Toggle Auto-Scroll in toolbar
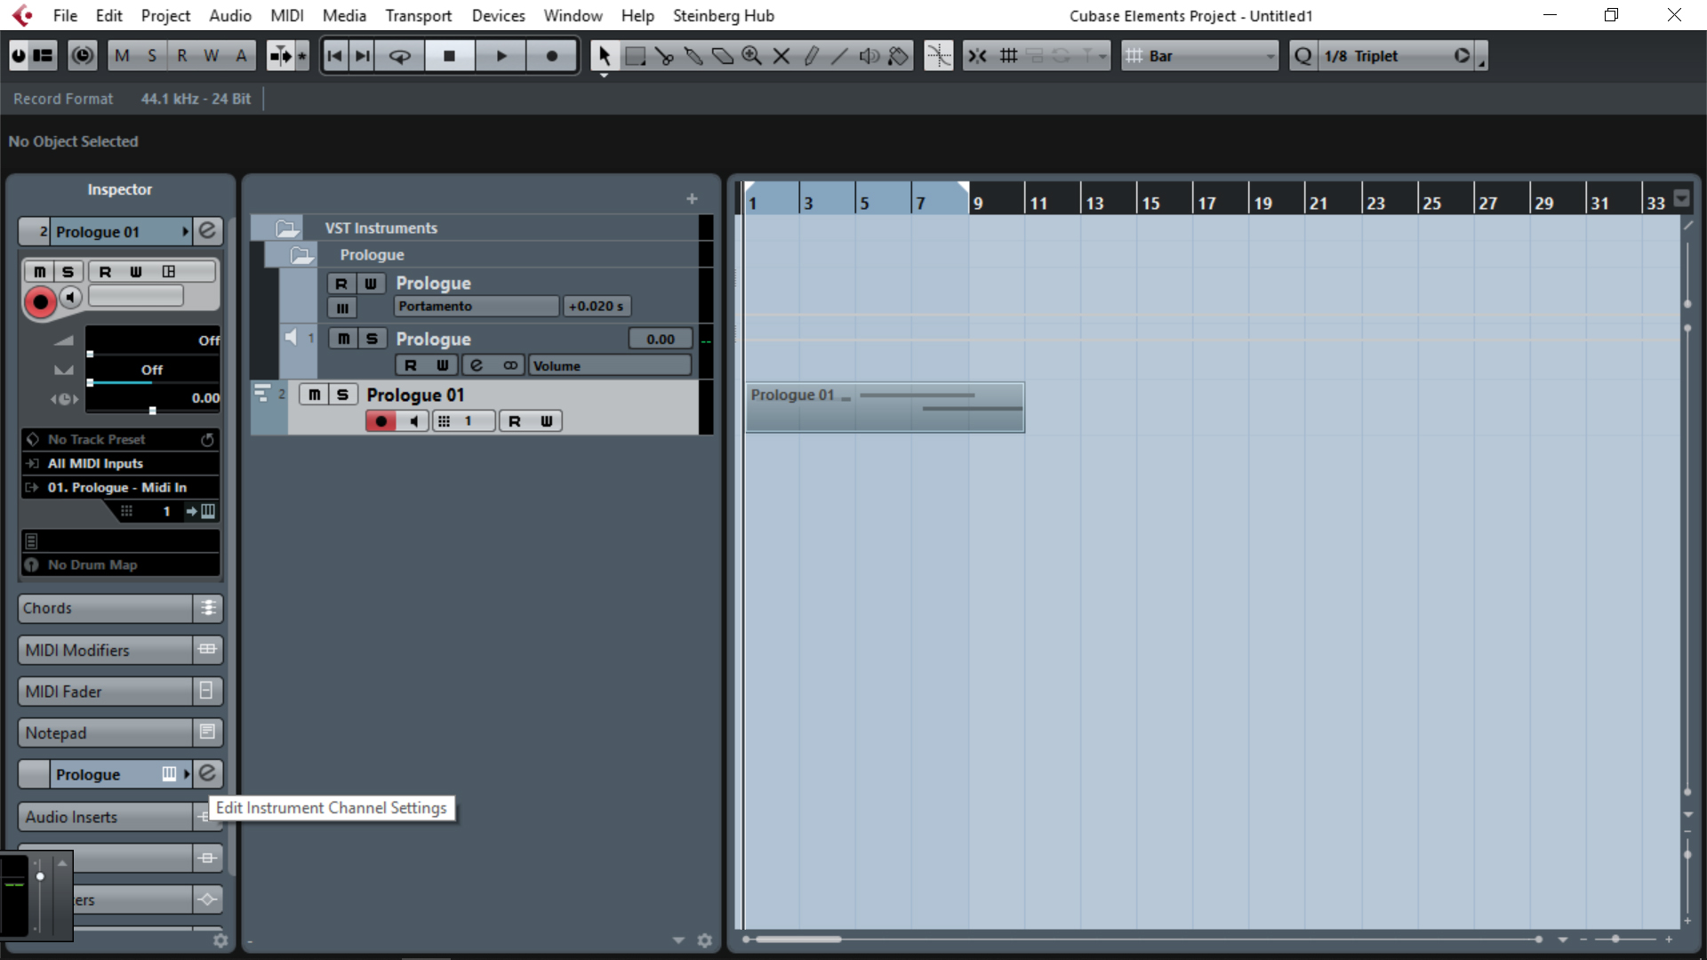 pos(281,56)
